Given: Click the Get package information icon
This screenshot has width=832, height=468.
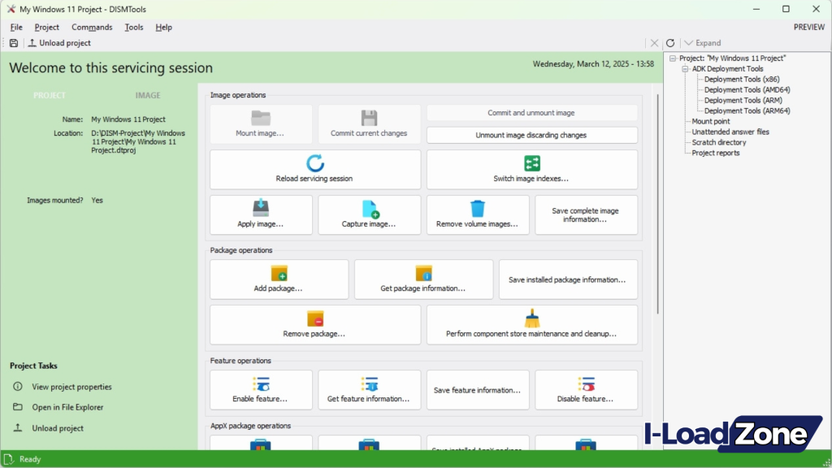Looking at the screenshot, I should (423, 273).
